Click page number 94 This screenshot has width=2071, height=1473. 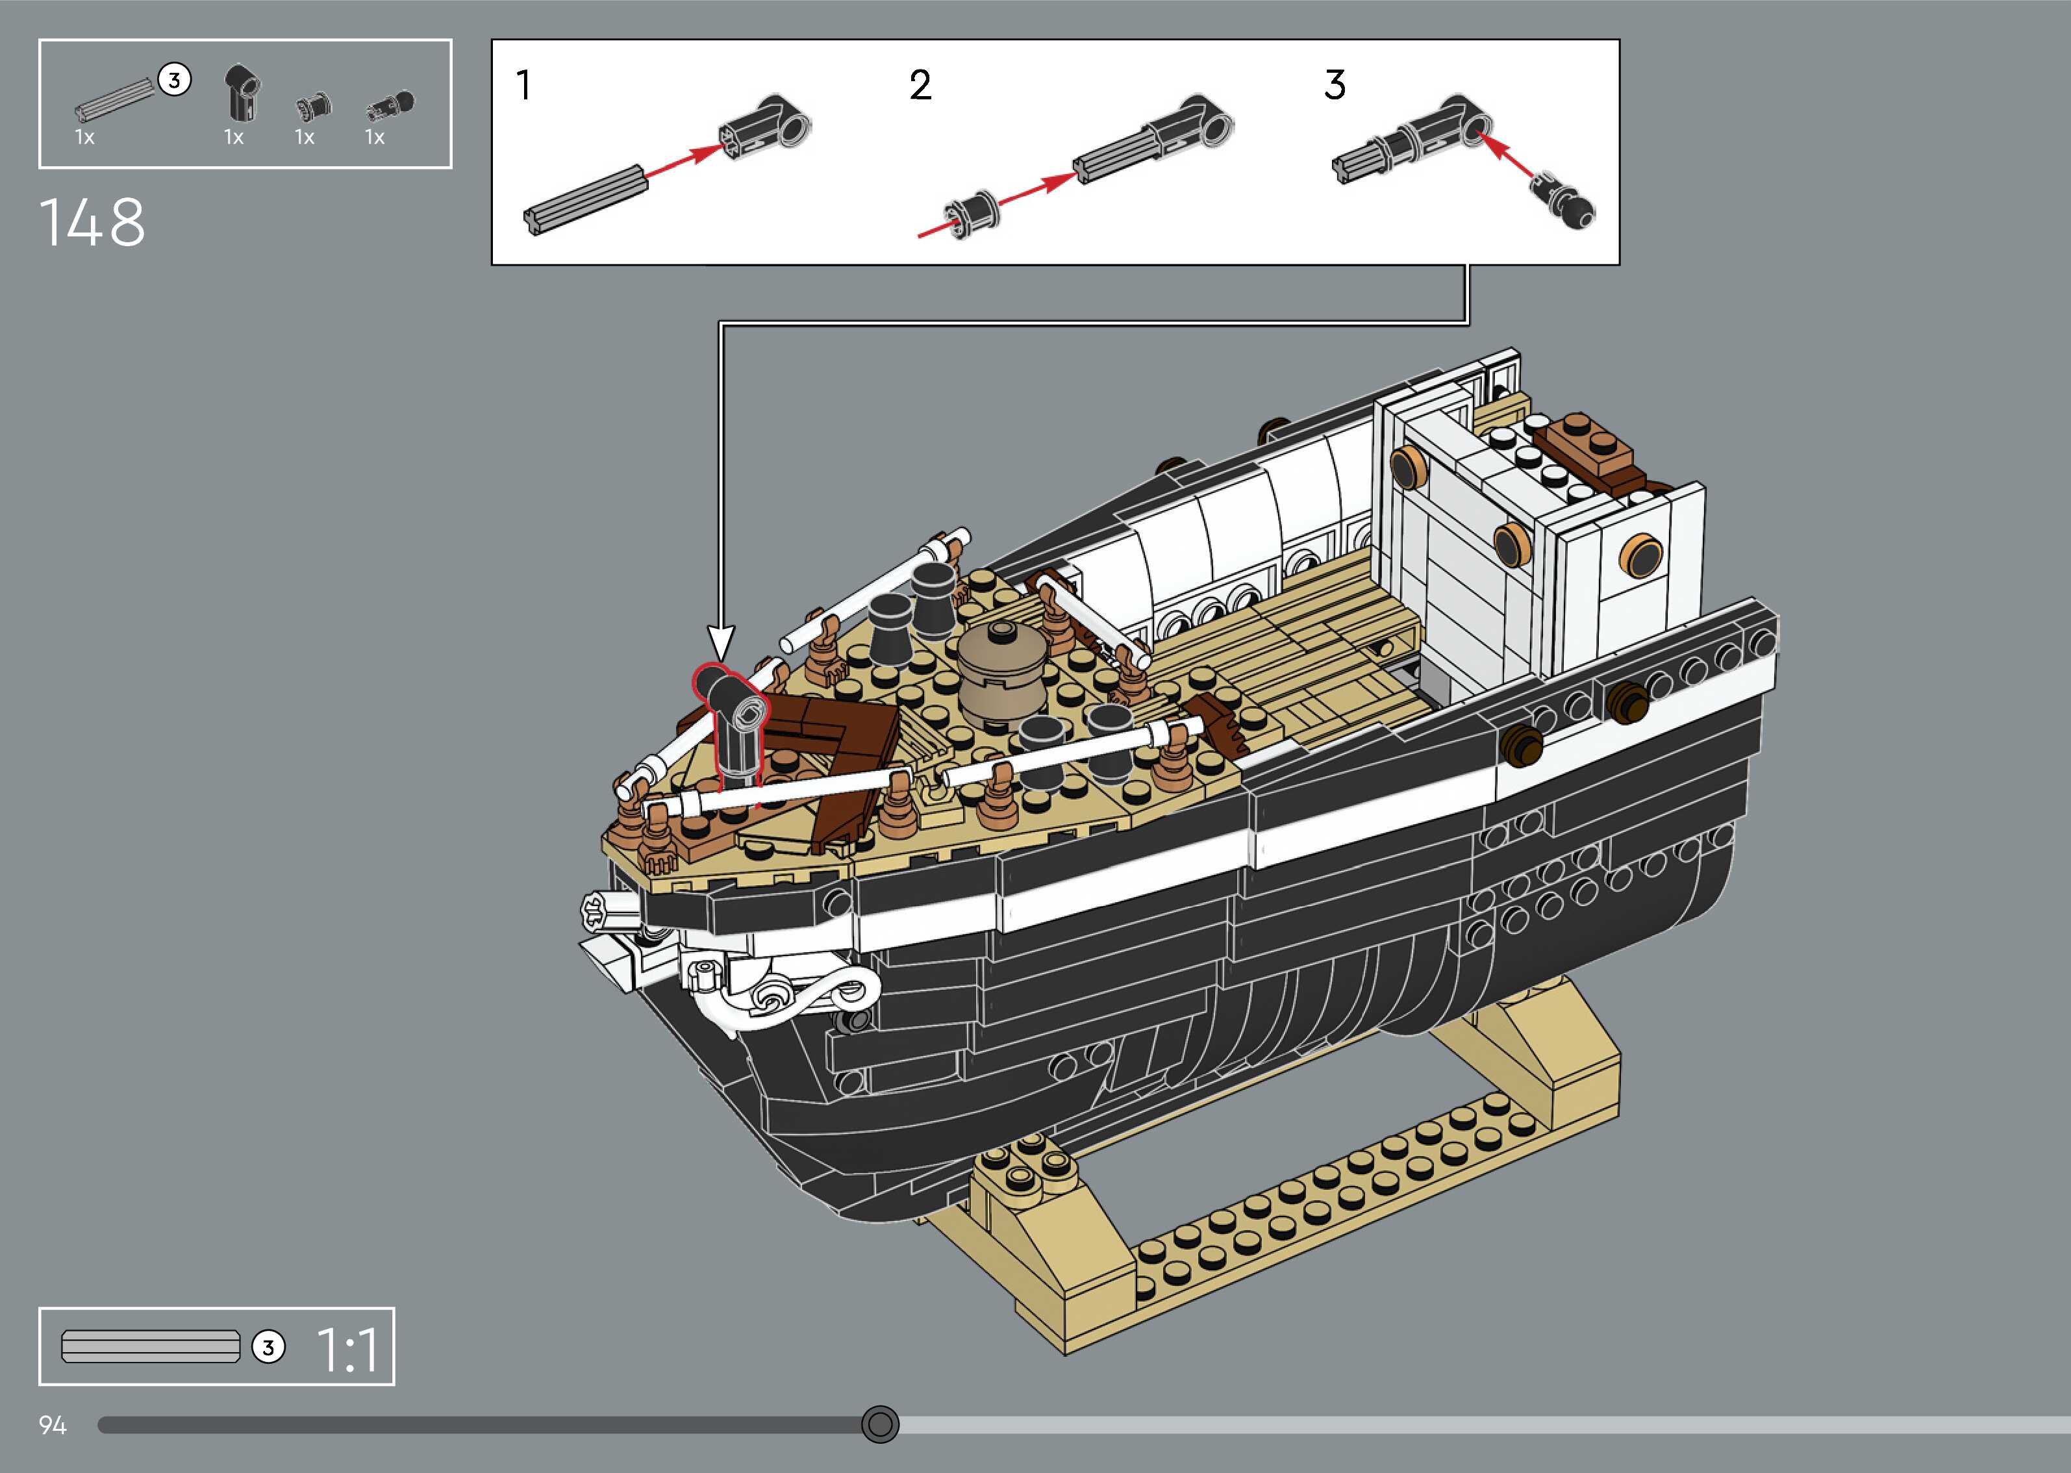(53, 1425)
